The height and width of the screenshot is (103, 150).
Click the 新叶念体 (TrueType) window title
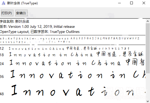coord(22,3)
